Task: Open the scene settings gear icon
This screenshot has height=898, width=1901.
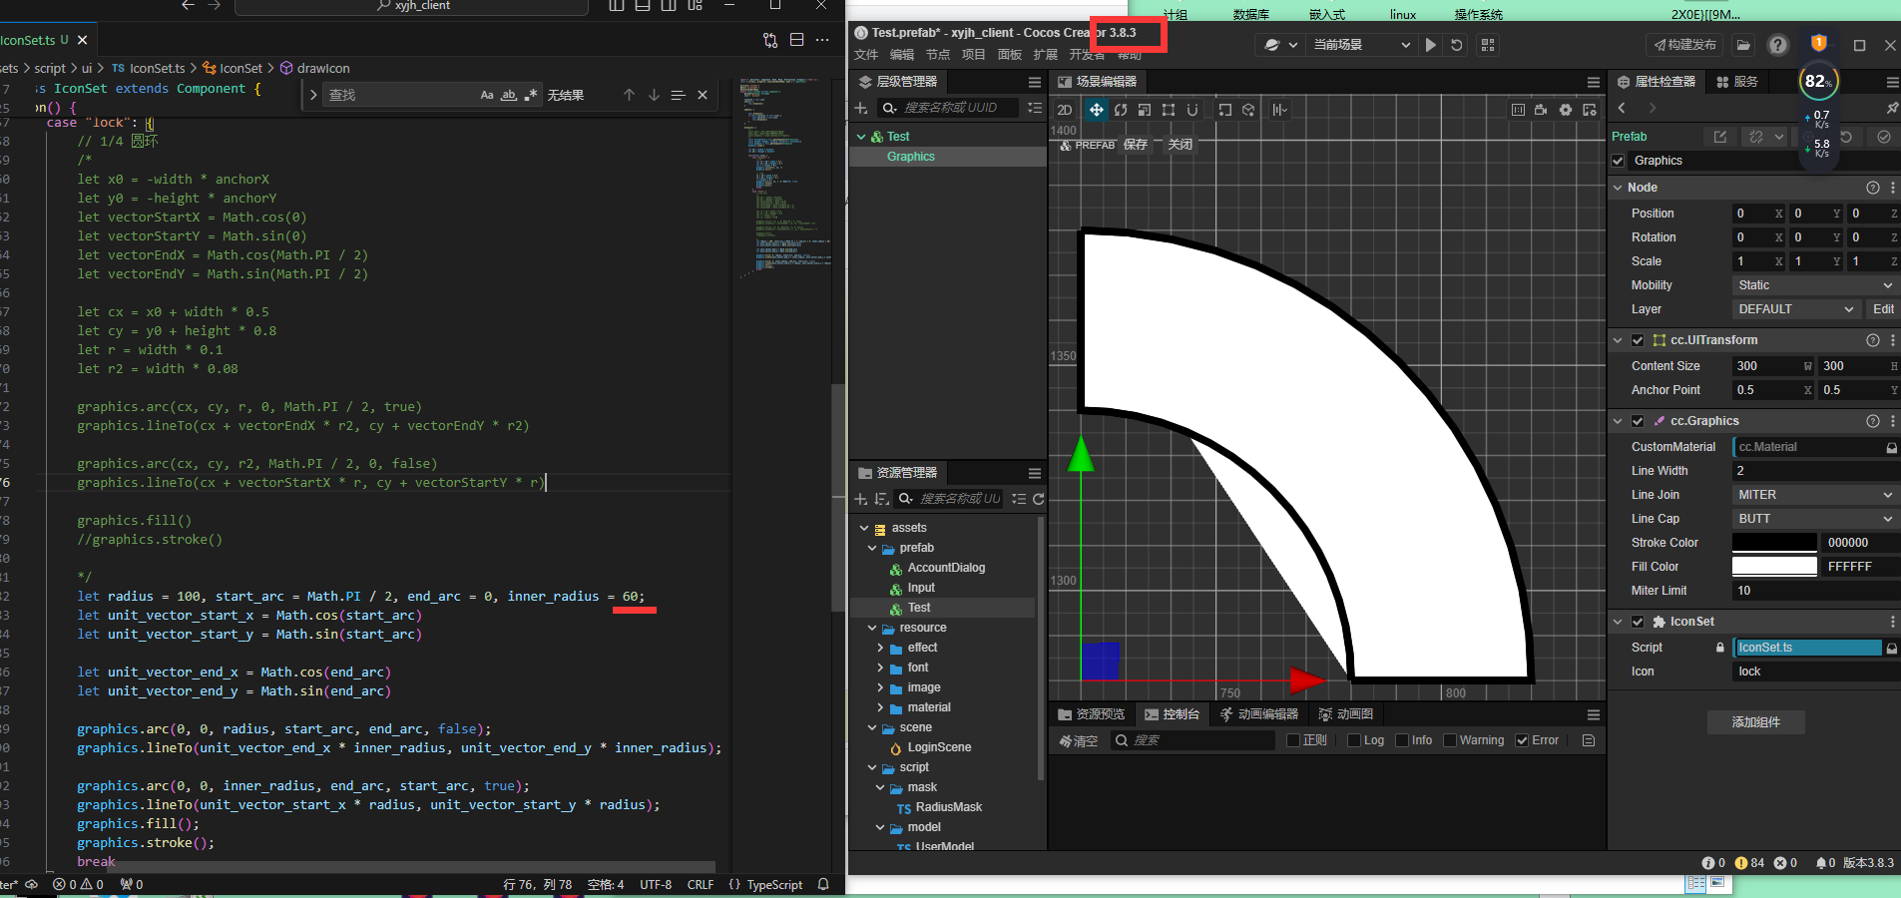Action: pyautogui.click(x=1565, y=110)
